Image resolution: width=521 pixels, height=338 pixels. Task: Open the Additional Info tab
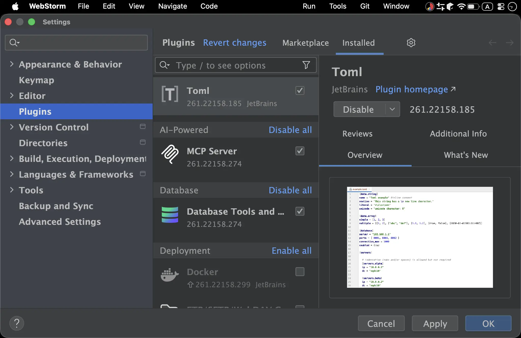[x=458, y=133]
